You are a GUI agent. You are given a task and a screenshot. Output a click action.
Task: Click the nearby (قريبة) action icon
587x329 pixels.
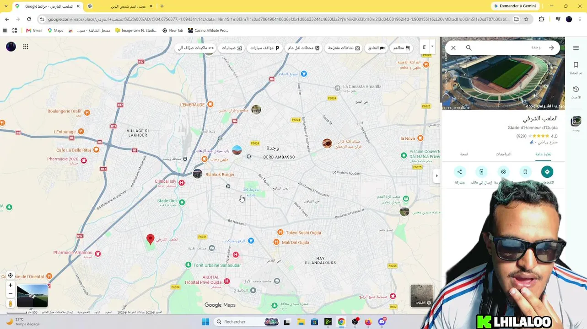pyautogui.click(x=503, y=172)
